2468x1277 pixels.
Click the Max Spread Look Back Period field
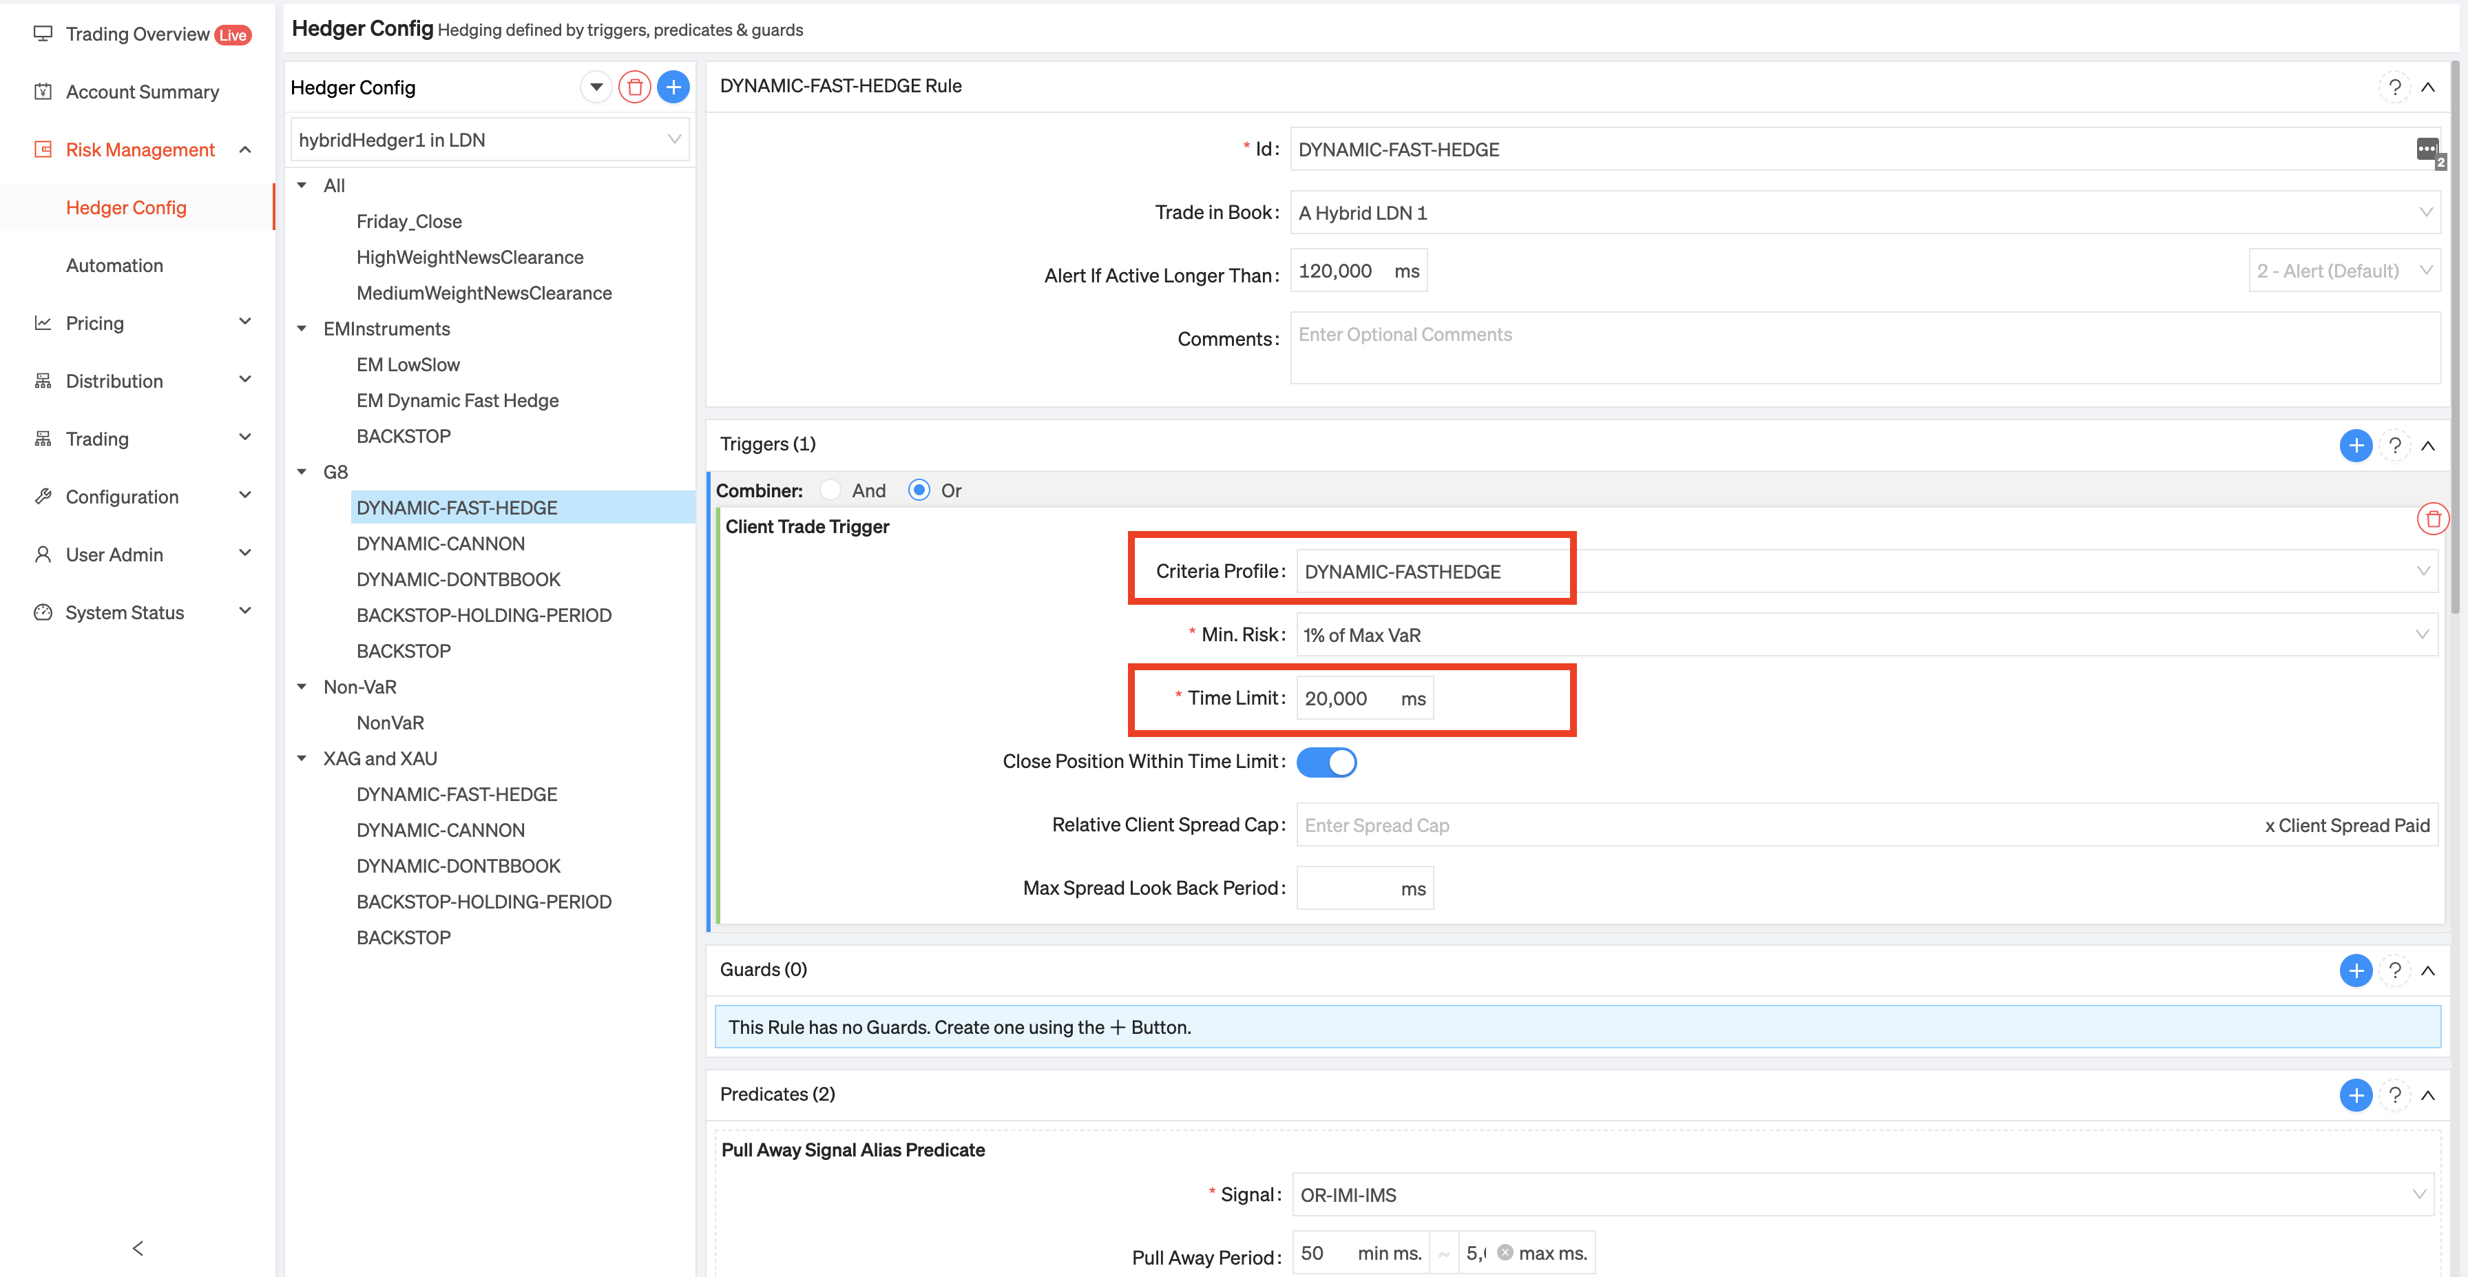click(1364, 888)
